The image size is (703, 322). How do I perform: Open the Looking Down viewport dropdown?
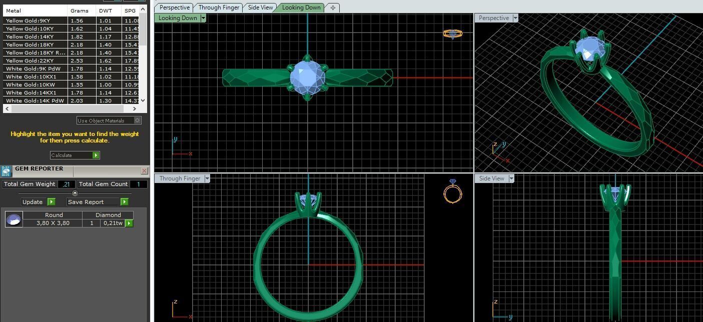(x=203, y=18)
